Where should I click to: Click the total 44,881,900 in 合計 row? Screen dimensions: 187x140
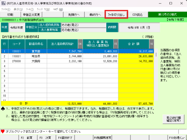coord(100,104)
